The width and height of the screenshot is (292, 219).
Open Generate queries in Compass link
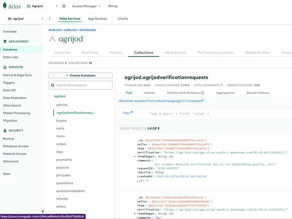pos(161,101)
